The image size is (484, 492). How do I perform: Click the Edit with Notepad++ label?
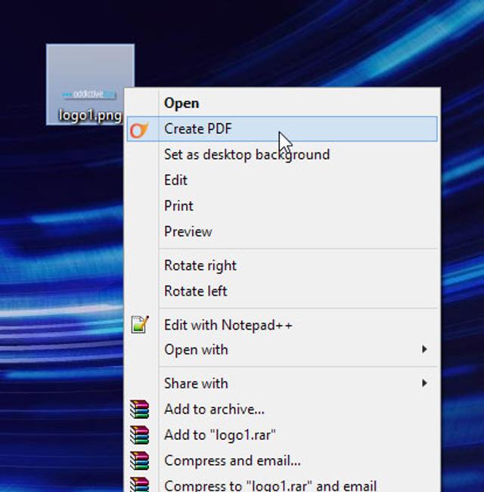tap(228, 325)
